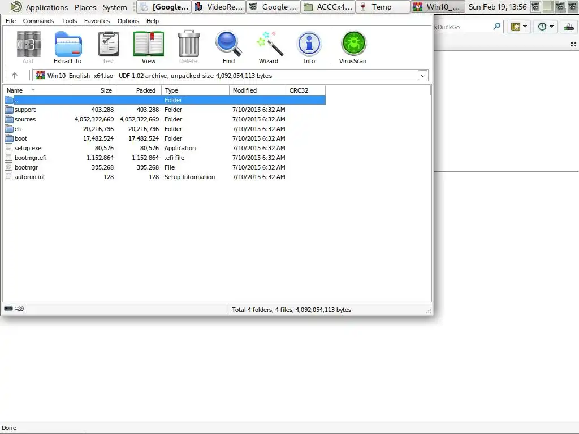Click the key password icon in status bar
This screenshot has width=579, height=434.
click(20, 309)
